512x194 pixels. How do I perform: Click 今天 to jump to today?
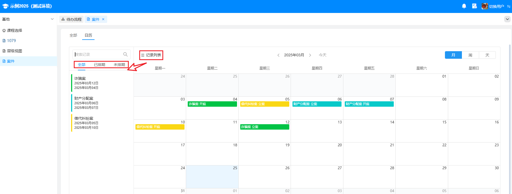point(322,55)
